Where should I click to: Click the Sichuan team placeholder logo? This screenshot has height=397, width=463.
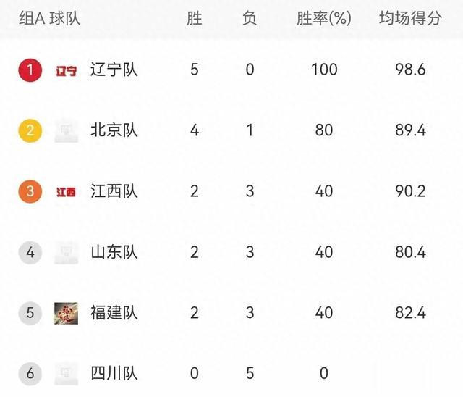(x=67, y=374)
